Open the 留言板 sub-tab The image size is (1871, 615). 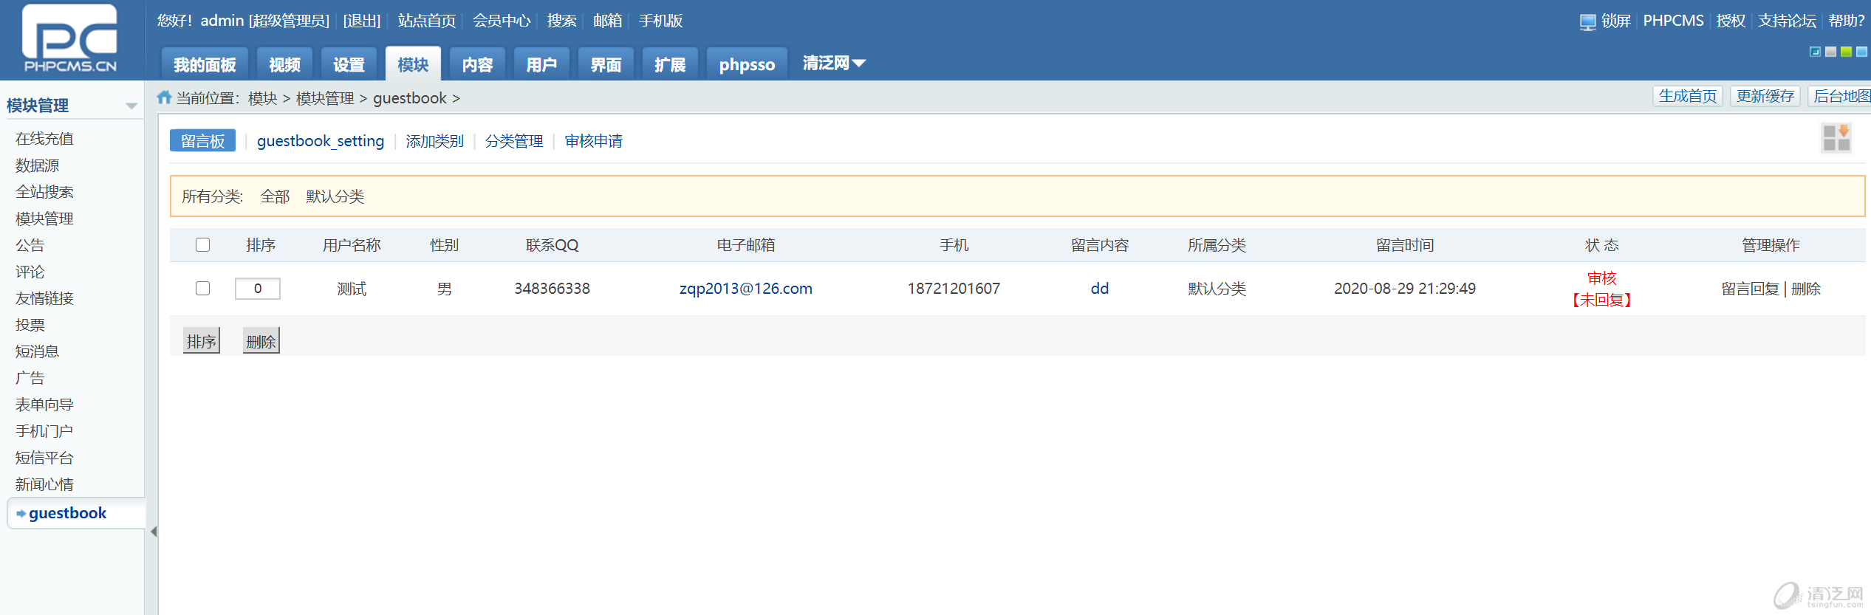[202, 141]
